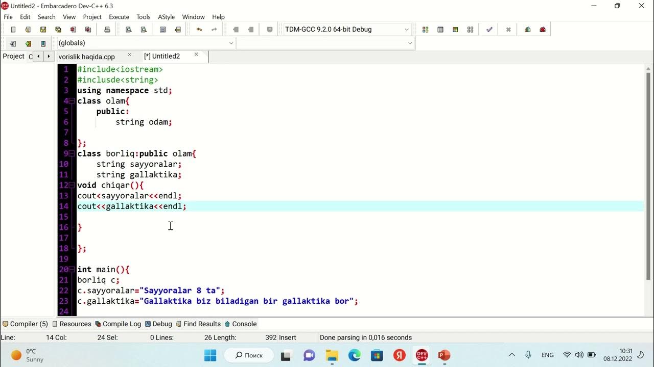Open the AStyle menu
This screenshot has width=654, height=367.
pyautogui.click(x=167, y=17)
